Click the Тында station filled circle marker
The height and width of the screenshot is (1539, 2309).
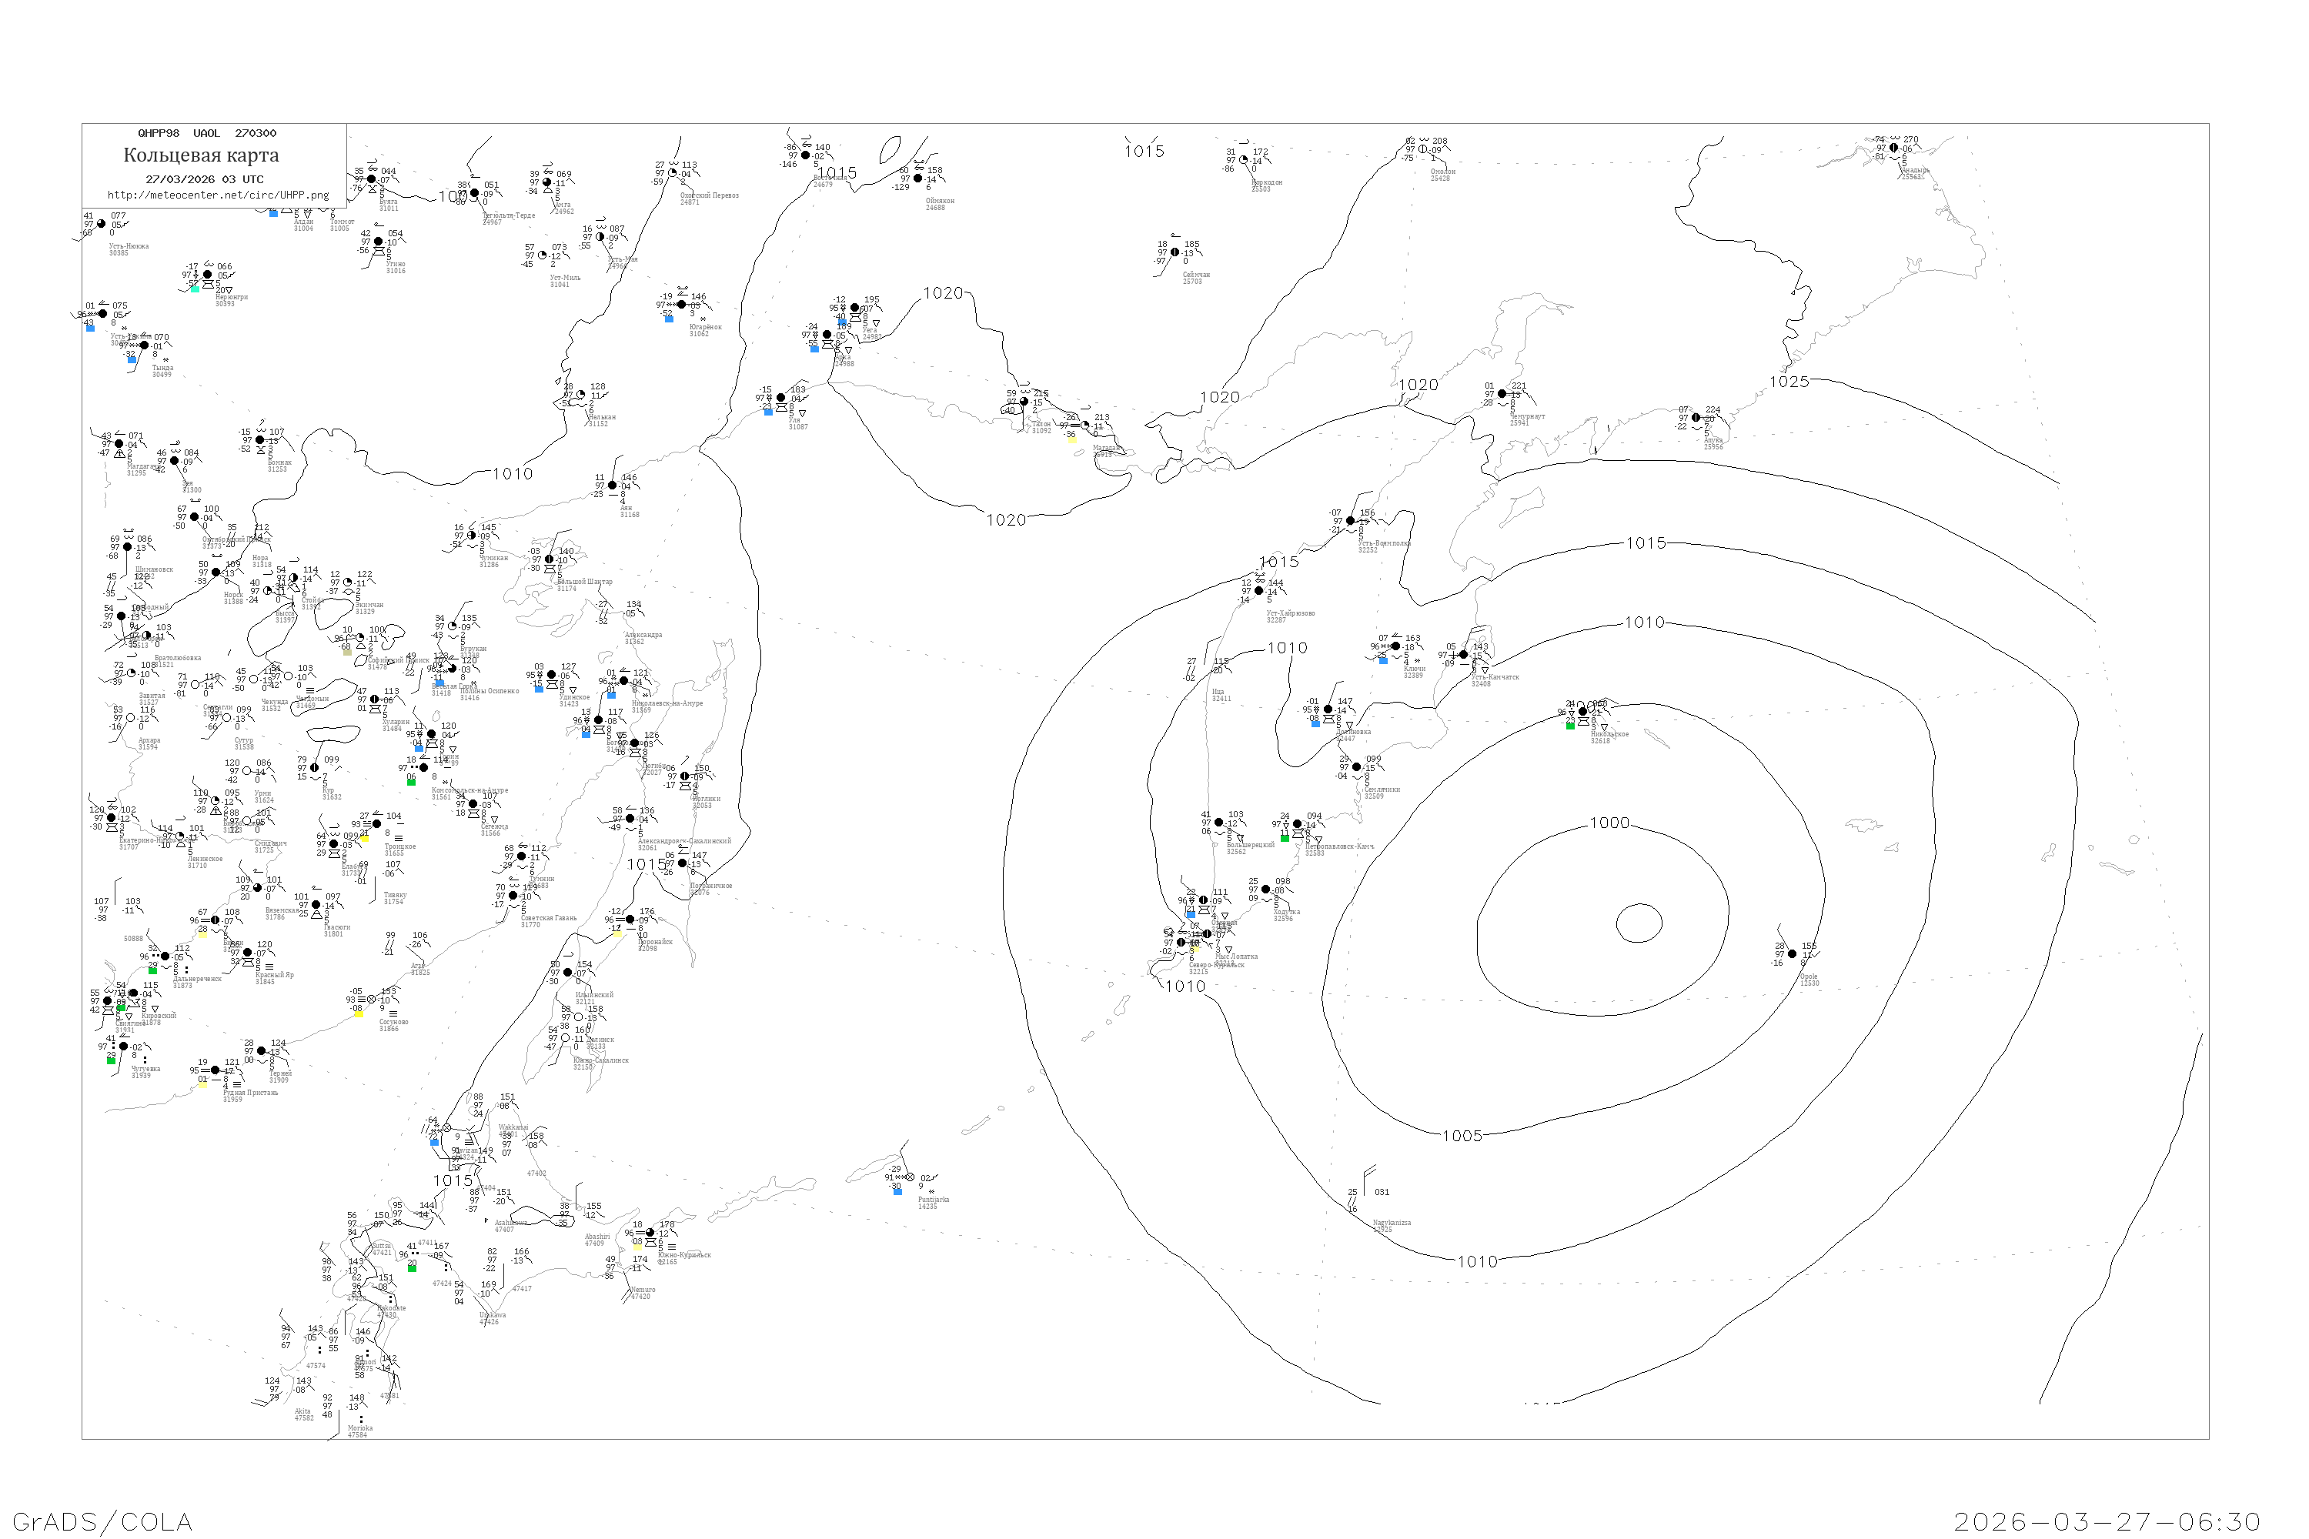coord(145,346)
